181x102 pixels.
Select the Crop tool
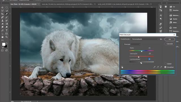2,14
